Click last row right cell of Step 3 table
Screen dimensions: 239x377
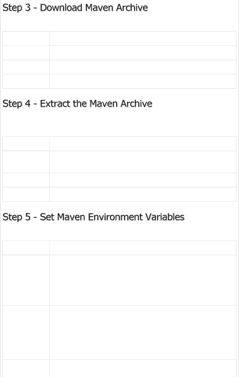(143, 81)
